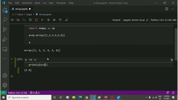Open the feedback icon in status bar
Screen dimensions: 178x100
coord(168,92)
